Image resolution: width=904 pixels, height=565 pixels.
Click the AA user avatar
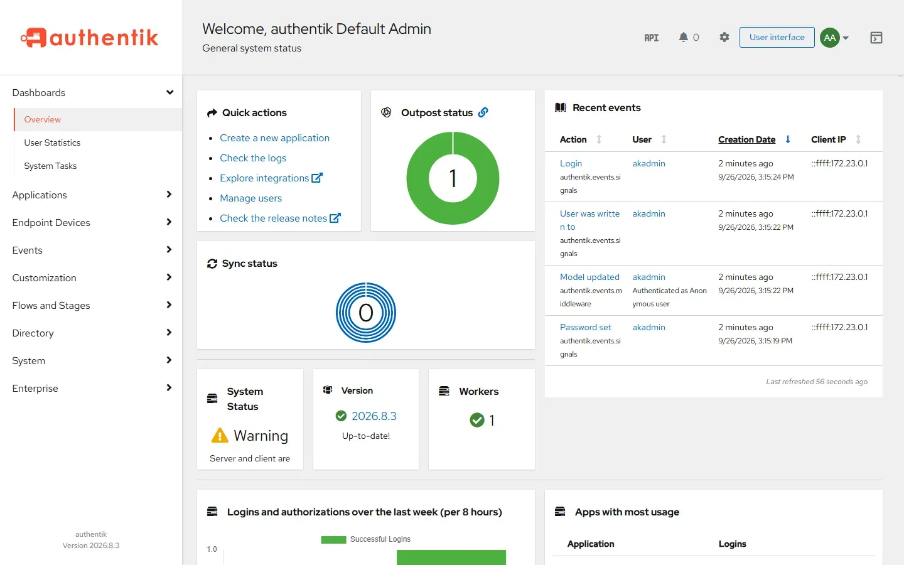[830, 38]
